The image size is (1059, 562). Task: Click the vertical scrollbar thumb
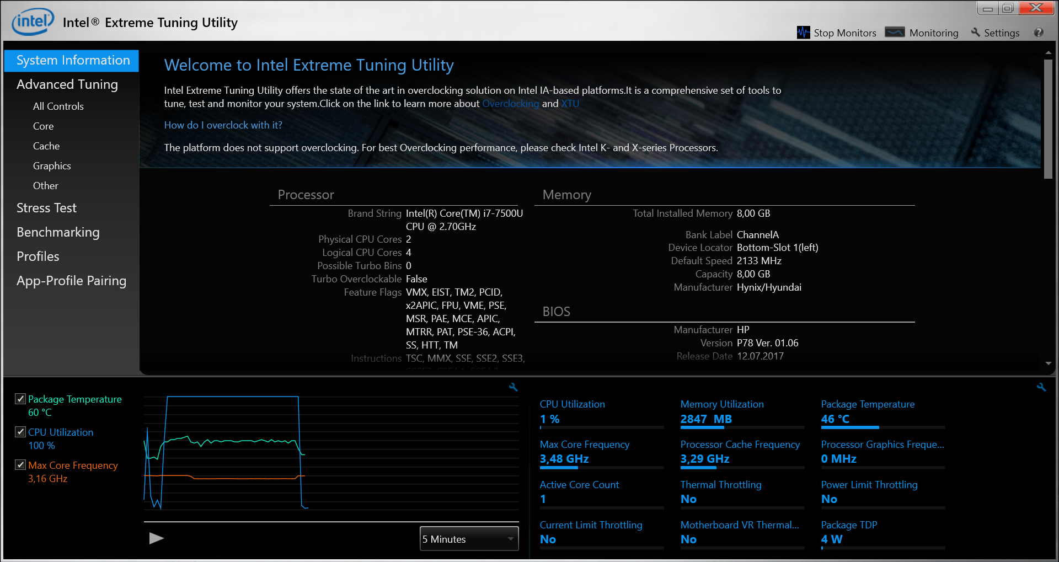1048,119
